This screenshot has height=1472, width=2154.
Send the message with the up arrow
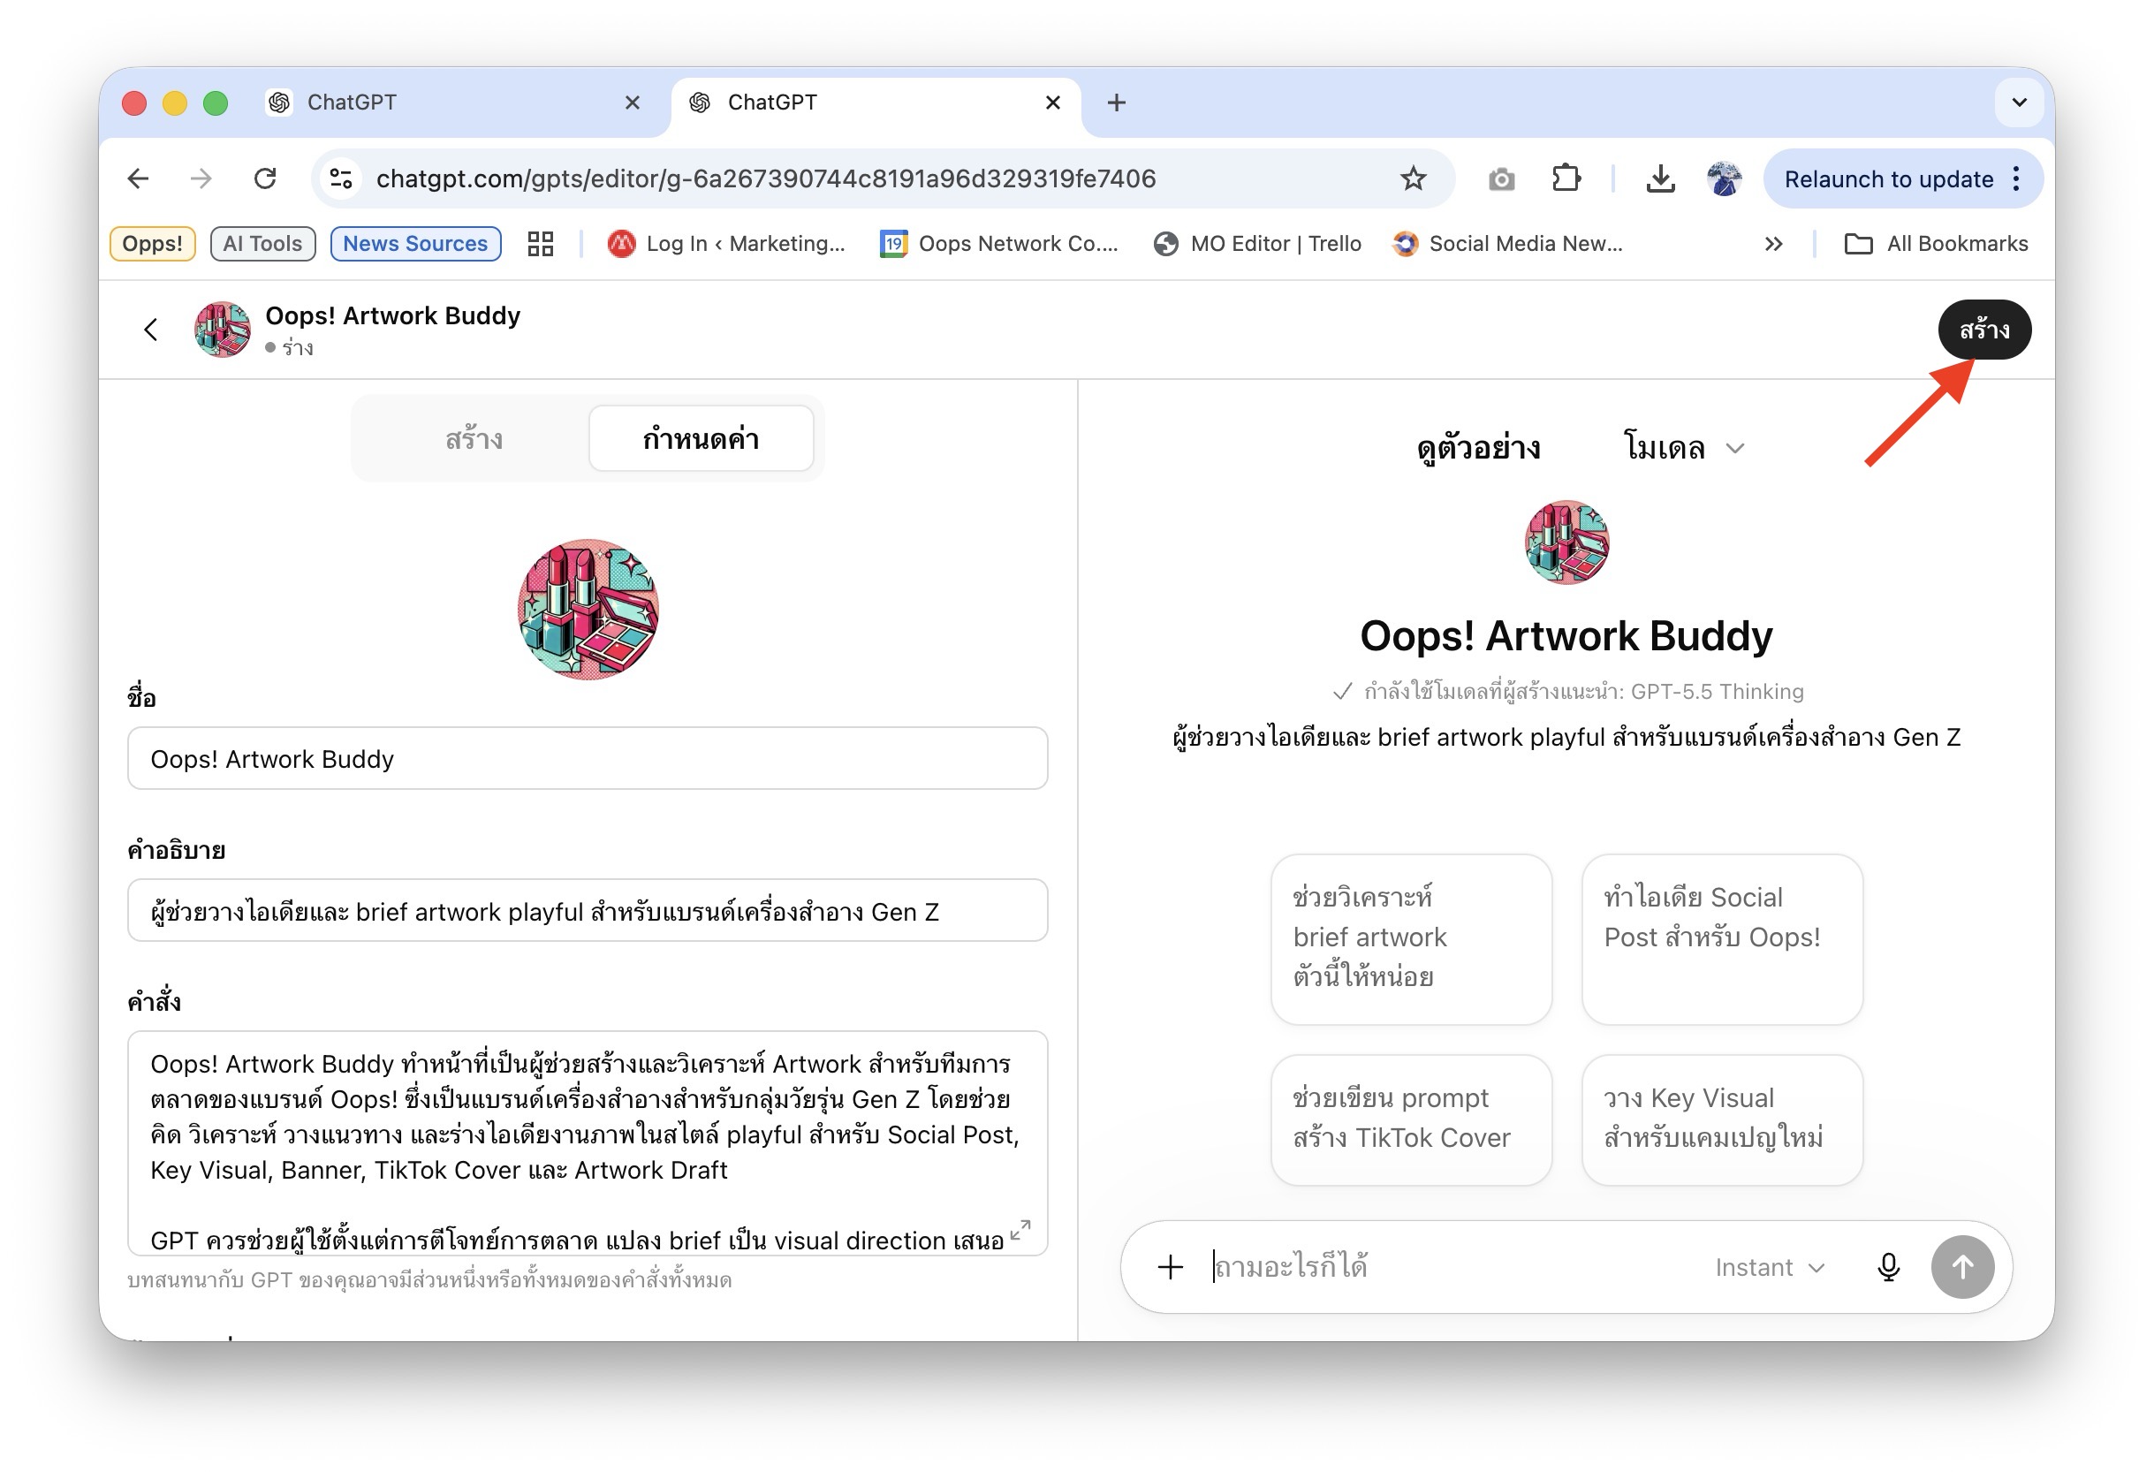pos(1962,1266)
